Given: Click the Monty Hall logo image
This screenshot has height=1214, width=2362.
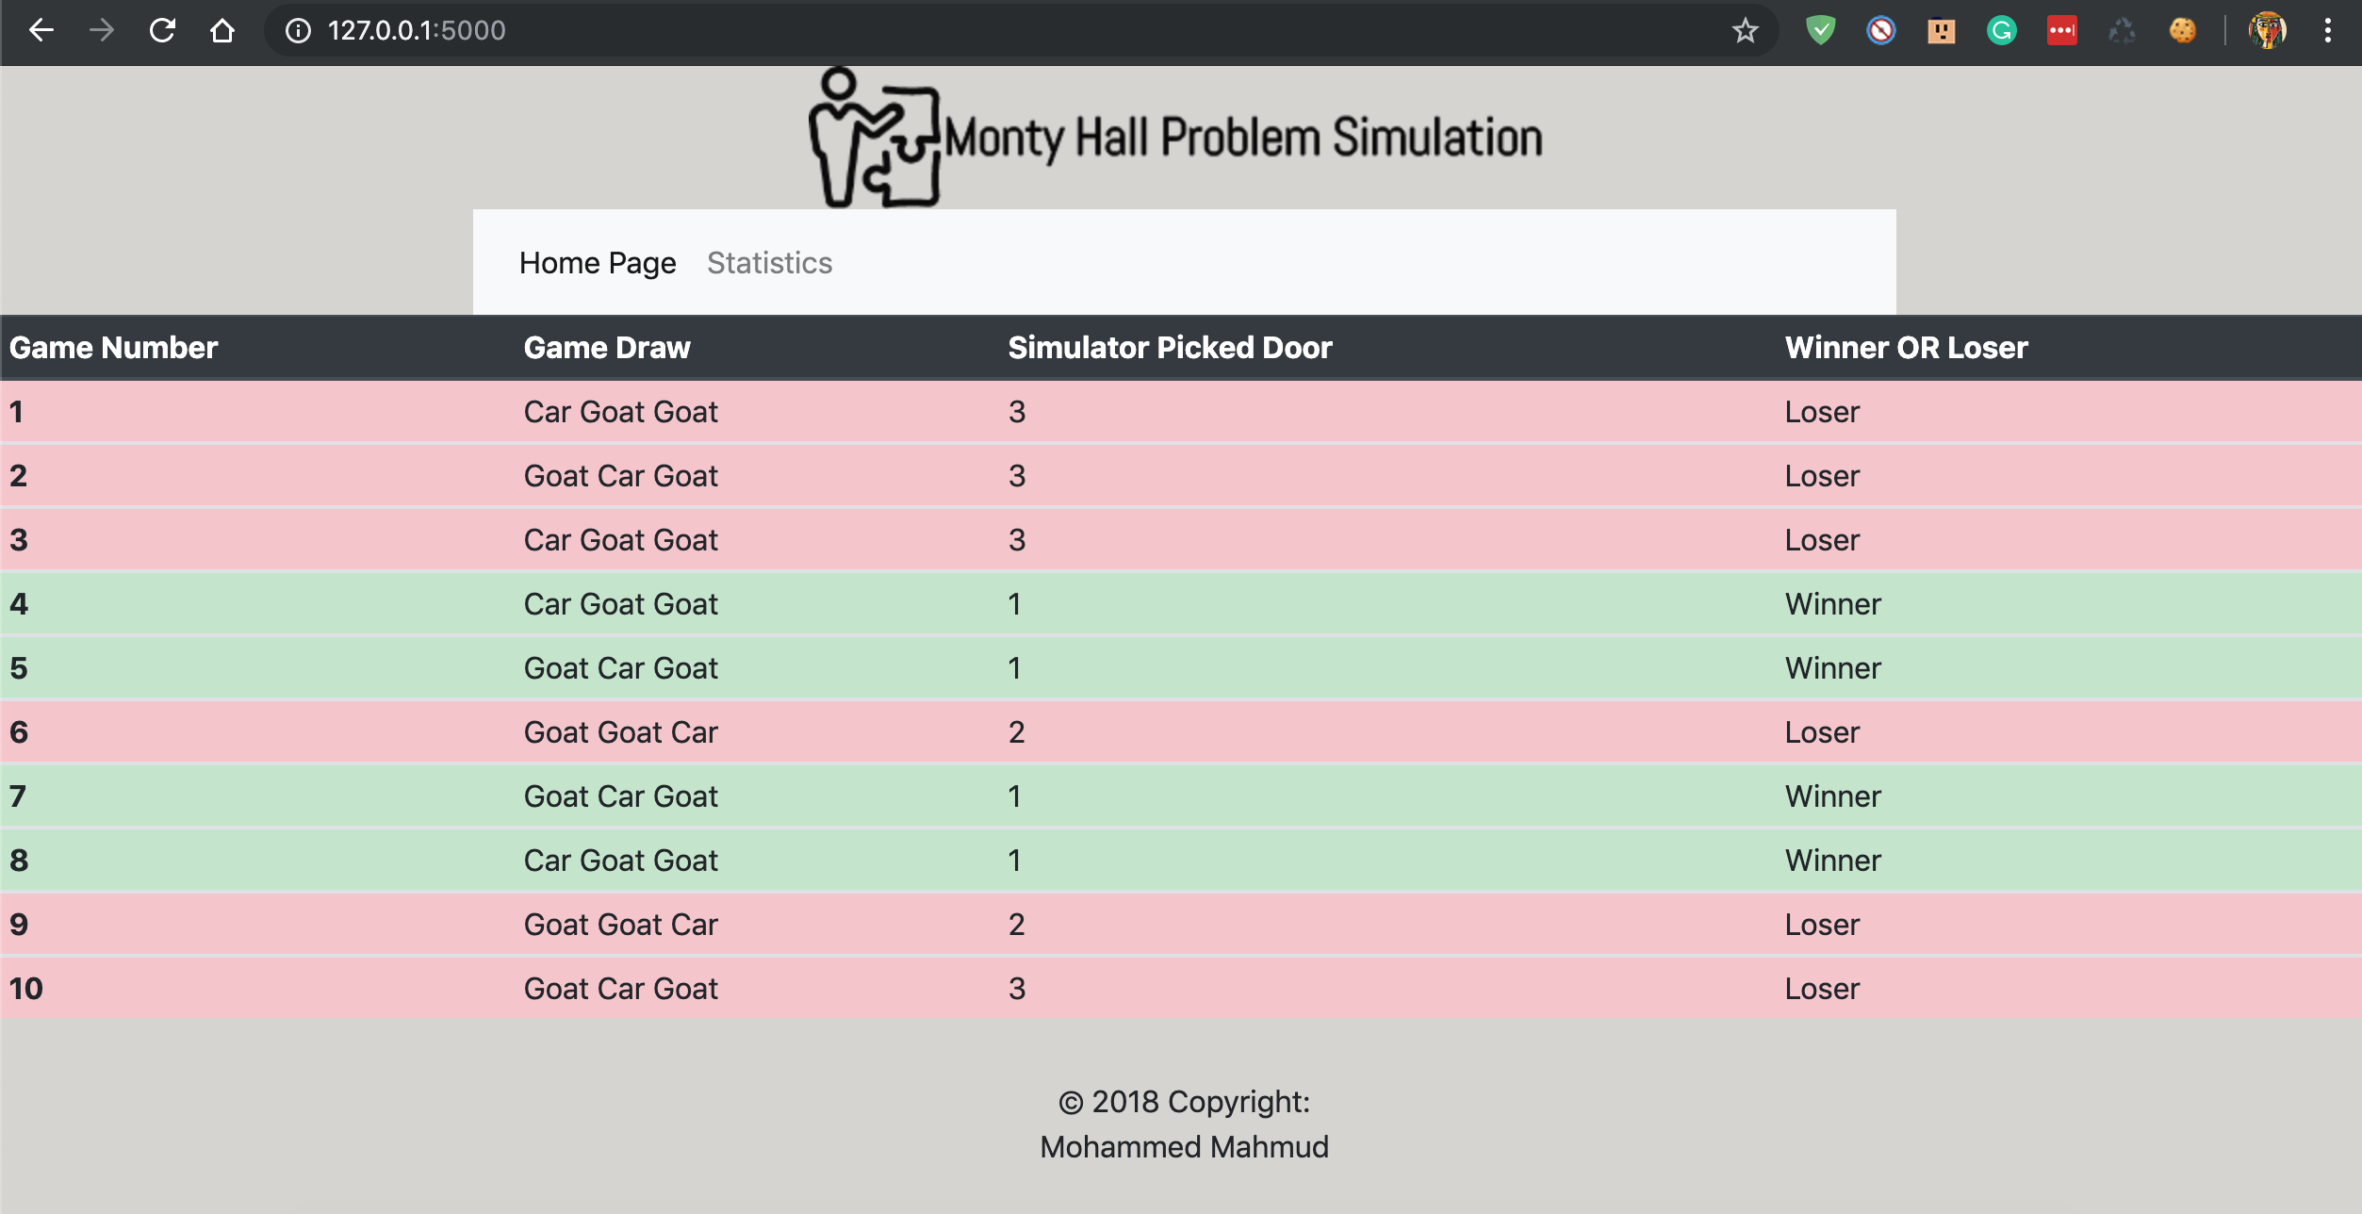Looking at the screenshot, I should [875, 139].
